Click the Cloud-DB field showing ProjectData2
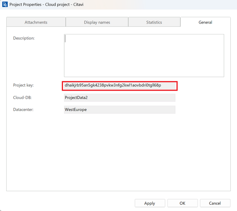Screen dimensions: 237x211 pos(120,98)
